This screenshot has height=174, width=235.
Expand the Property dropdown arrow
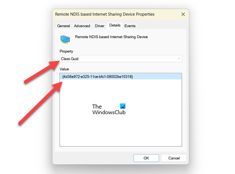(179, 59)
